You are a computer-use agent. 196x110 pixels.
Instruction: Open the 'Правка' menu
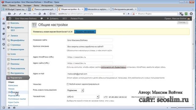tap(12, 5)
